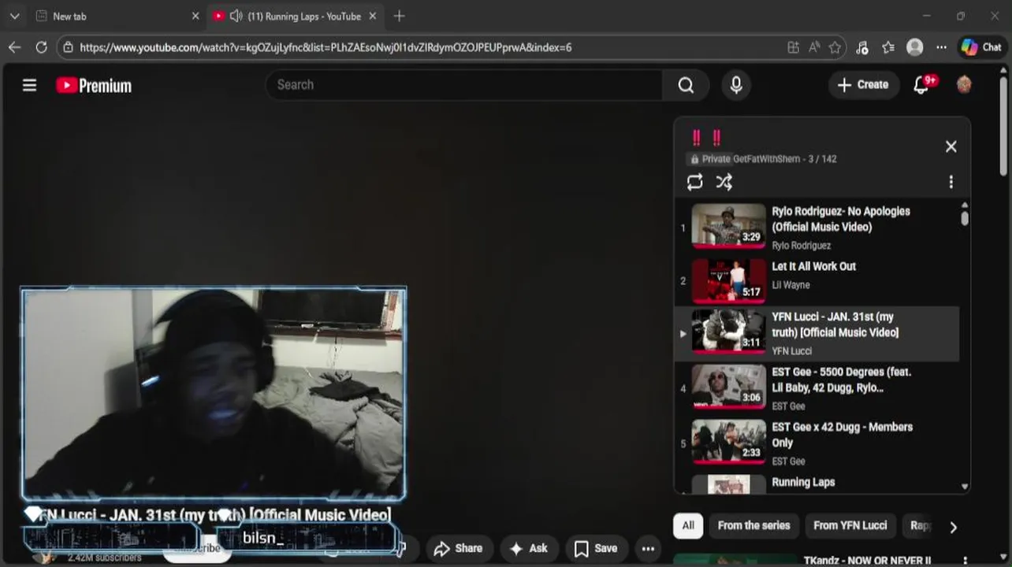Close the New tab tab

195,16
